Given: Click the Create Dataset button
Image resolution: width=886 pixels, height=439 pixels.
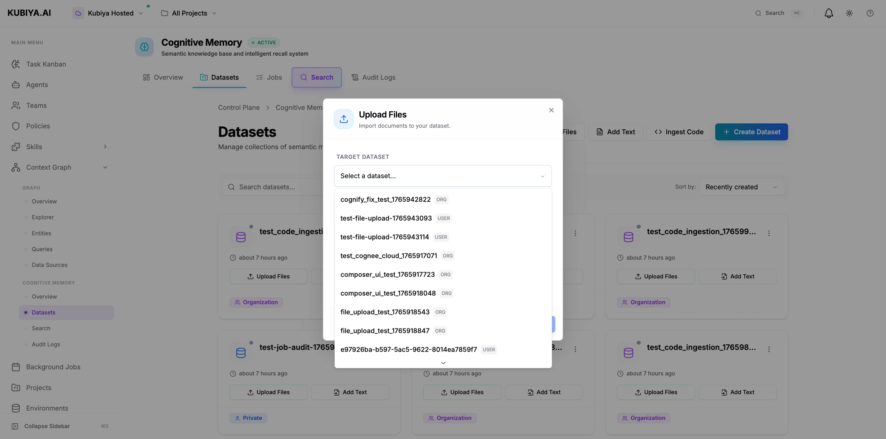Looking at the screenshot, I should point(752,132).
